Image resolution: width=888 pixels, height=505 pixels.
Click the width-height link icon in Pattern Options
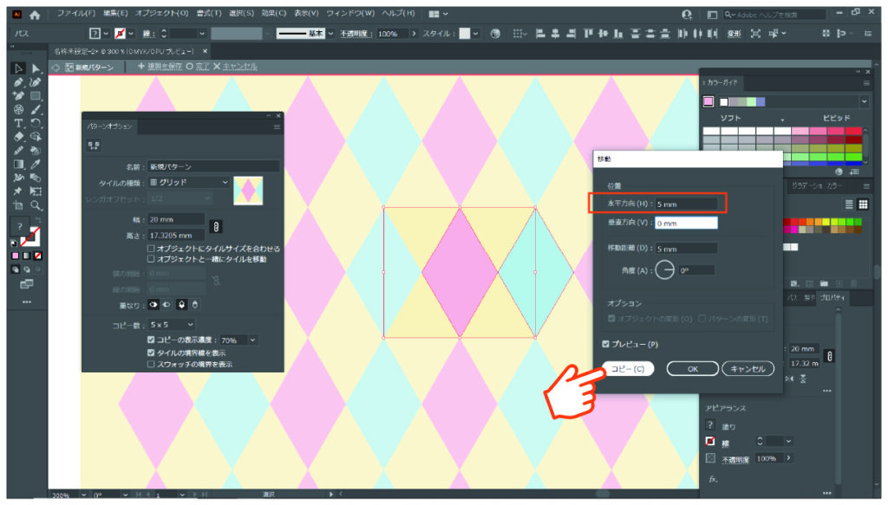point(215,227)
